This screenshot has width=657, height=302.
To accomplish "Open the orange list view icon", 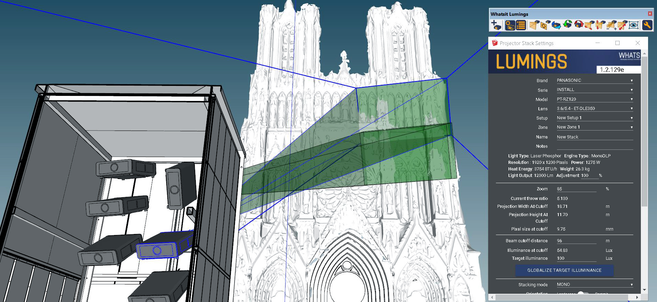I will tap(521, 25).
